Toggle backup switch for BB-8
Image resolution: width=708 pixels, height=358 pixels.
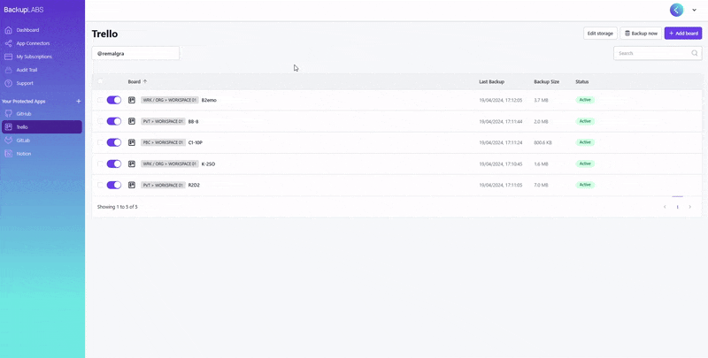point(114,121)
